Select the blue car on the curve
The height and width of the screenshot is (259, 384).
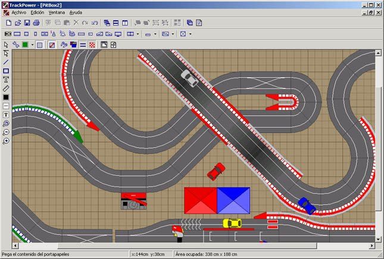point(307,206)
